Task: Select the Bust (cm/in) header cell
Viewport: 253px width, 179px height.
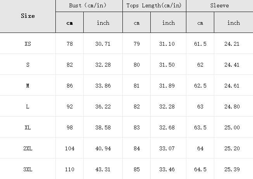Action: point(89,6)
